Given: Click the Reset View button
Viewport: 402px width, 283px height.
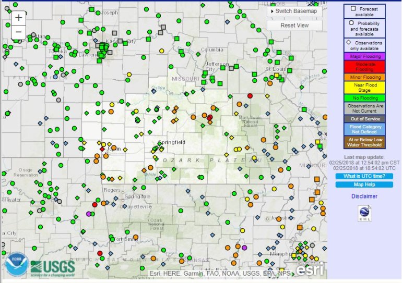Looking at the screenshot, I should [x=294, y=26].
